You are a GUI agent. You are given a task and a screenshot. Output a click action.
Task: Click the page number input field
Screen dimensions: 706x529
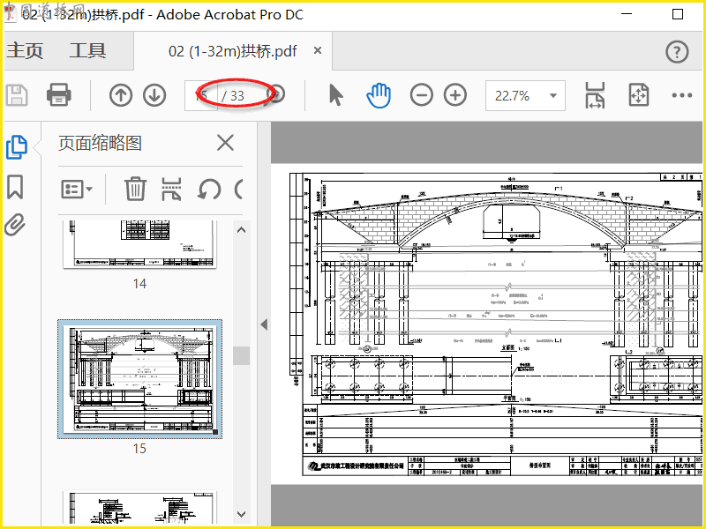point(201,95)
